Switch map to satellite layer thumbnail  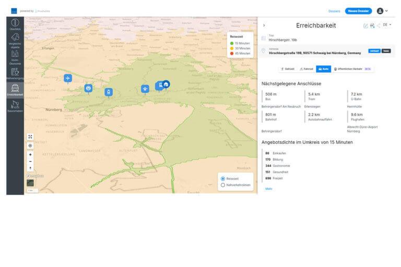[30, 183]
